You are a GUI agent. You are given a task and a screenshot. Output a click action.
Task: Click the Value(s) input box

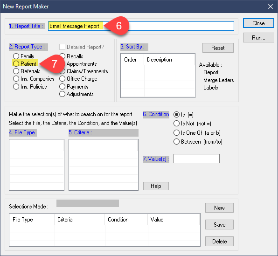point(196,159)
